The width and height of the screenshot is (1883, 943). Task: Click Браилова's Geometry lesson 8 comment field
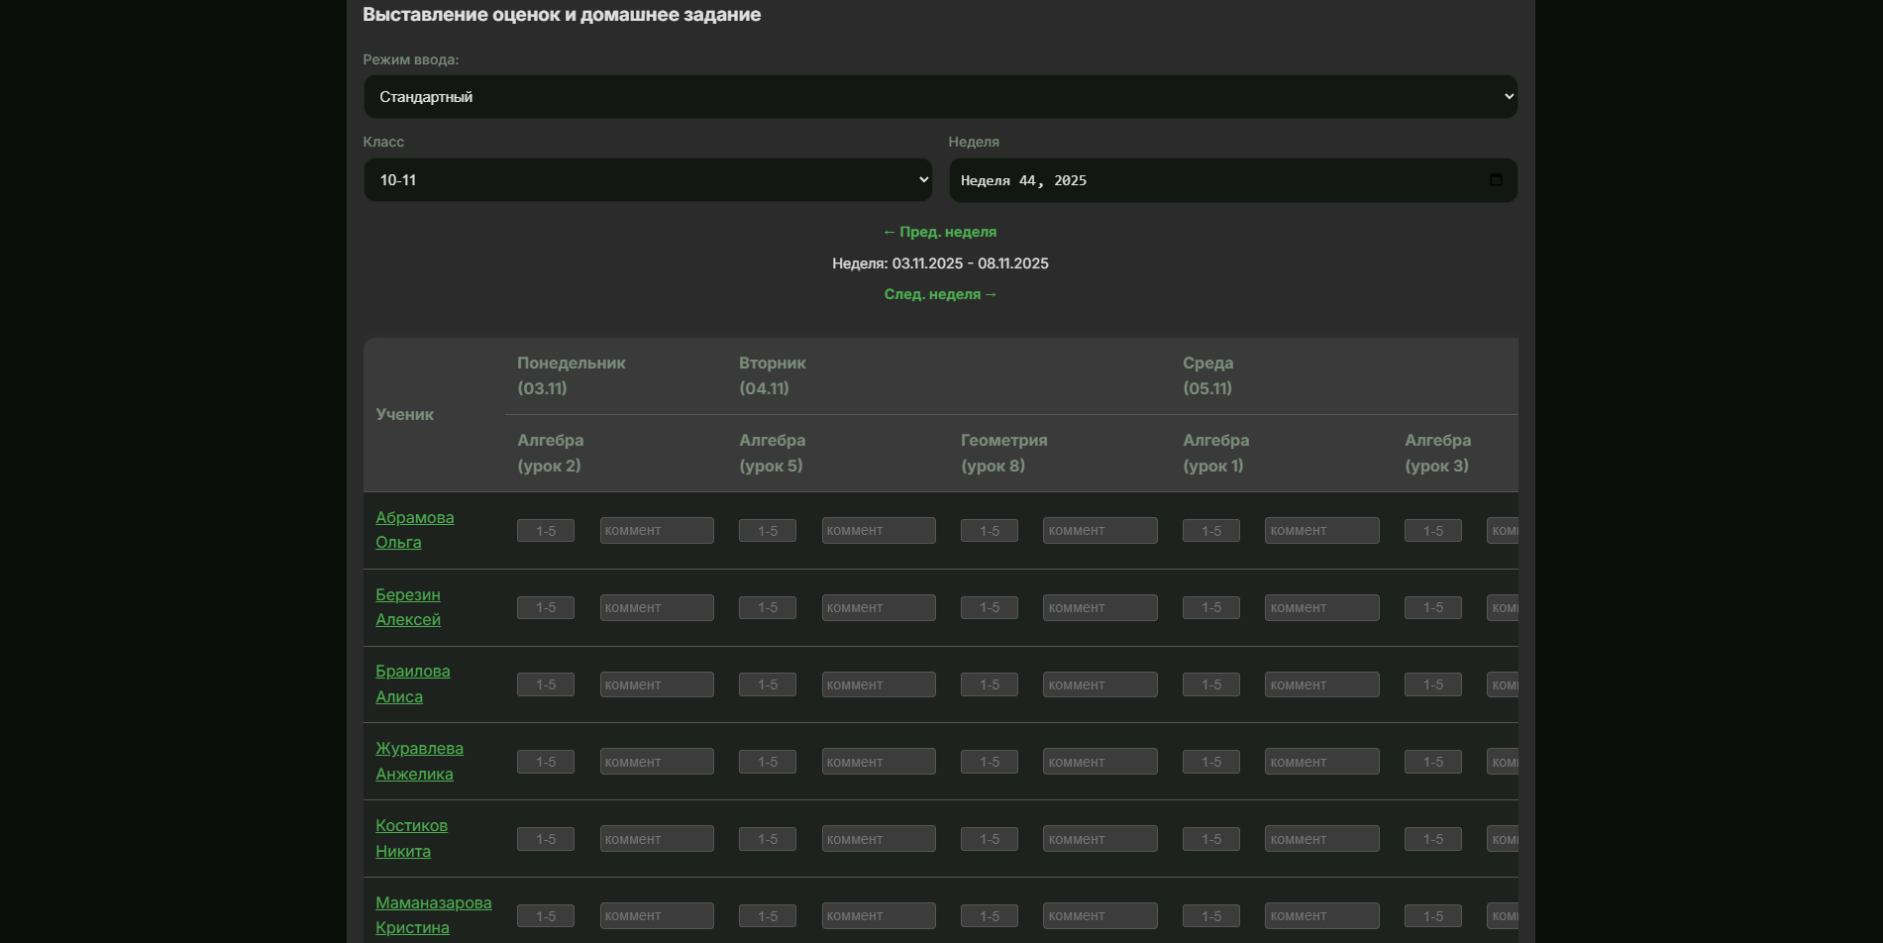(x=1100, y=684)
